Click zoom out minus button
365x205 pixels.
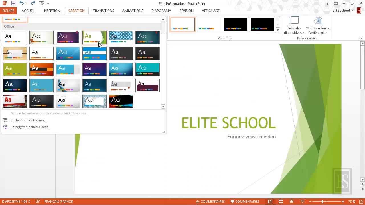[x=311, y=202]
